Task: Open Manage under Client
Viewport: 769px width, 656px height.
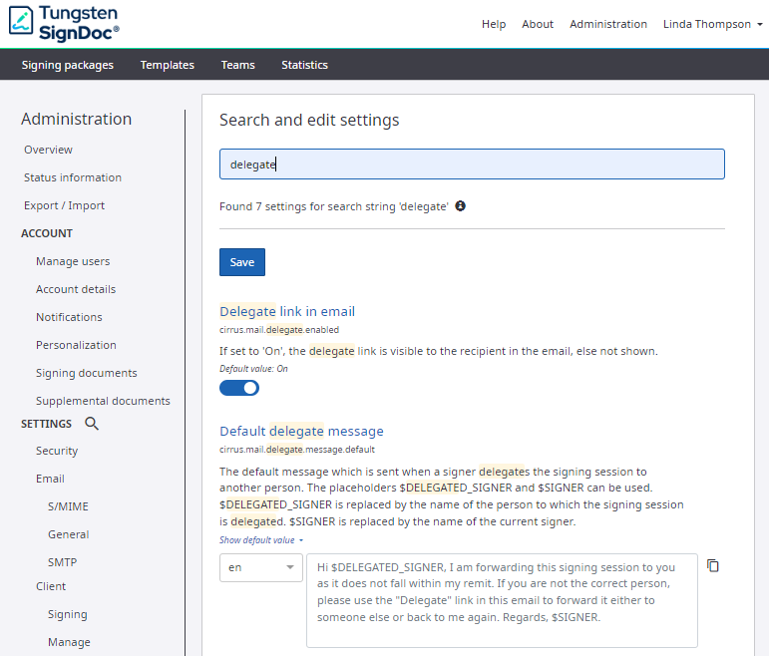Action: tap(69, 642)
